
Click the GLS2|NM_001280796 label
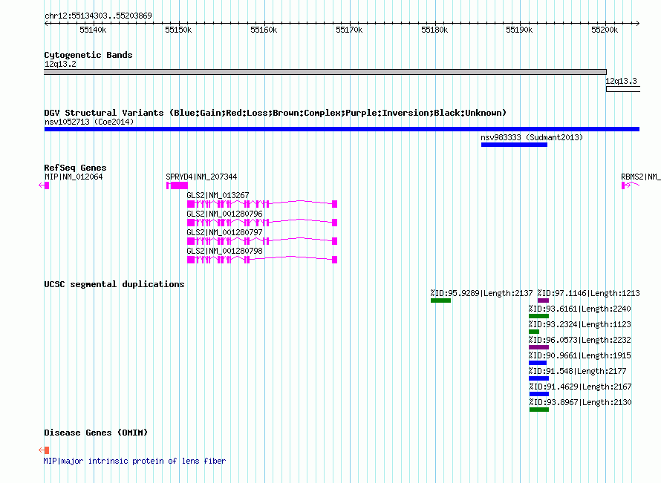(225, 214)
